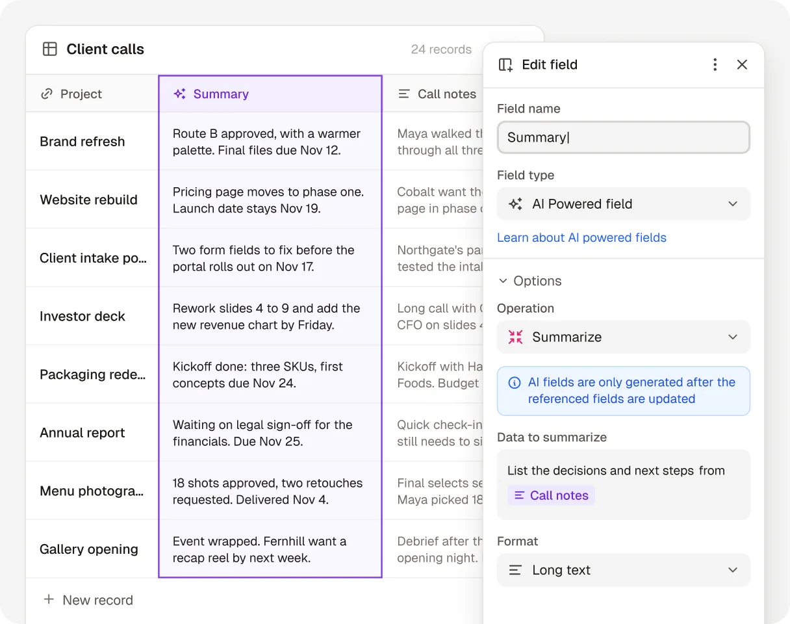Select the Annual report project cell

tap(92, 432)
